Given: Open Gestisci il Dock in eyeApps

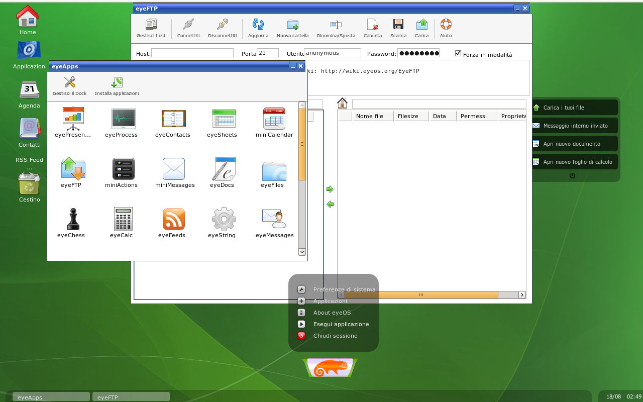Looking at the screenshot, I should pyautogui.click(x=70, y=86).
